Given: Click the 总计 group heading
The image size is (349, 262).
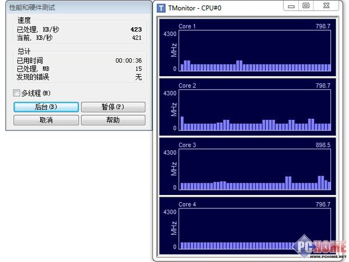Looking at the screenshot, I should pos(24,51).
